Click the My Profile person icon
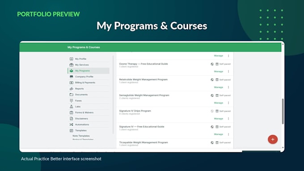Image resolution: width=304 pixels, height=171 pixels. (72, 59)
